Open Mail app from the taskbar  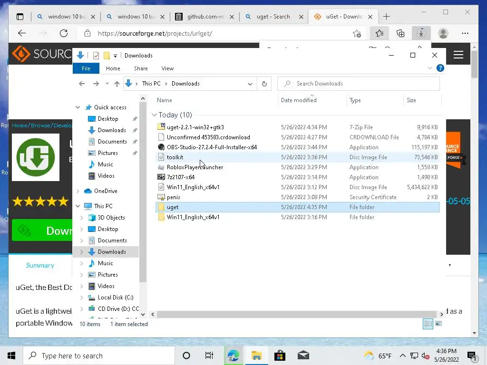[303, 355]
